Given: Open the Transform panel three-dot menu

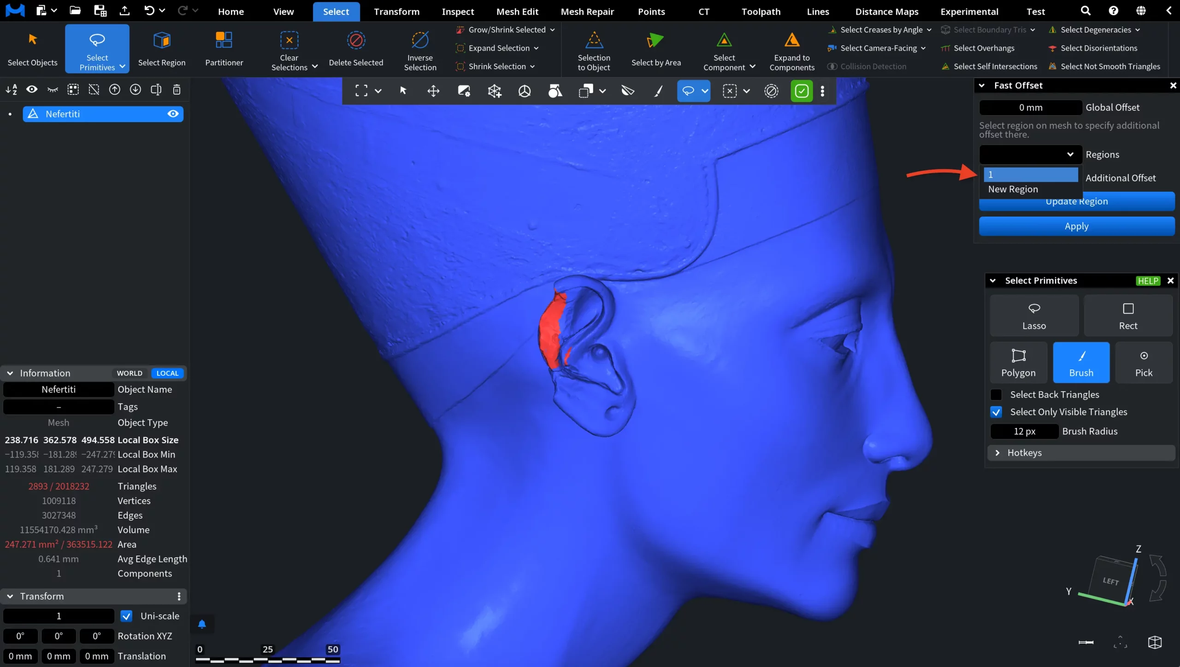Looking at the screenshot, I should pyautogui.click(x=179, y=597).
